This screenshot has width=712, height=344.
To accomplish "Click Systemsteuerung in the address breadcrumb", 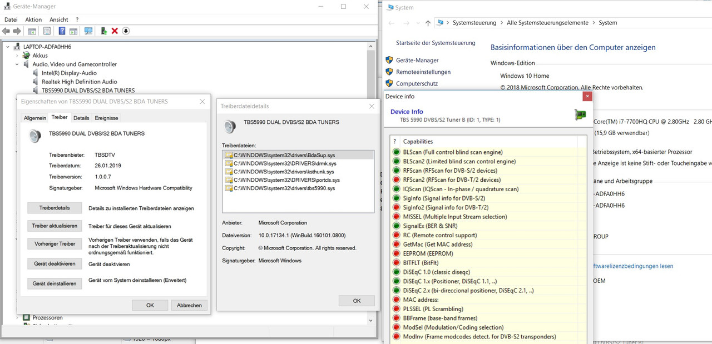I will 474,23.
